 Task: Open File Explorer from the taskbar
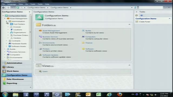coord(15,95)
